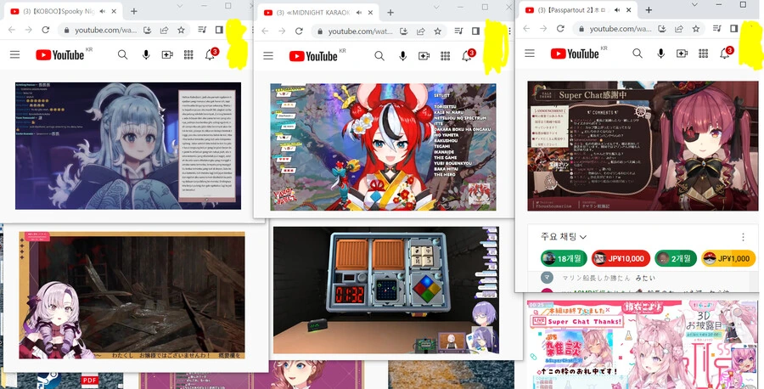Start voice search in the MIDNIGHT KARAOKE window
The image size is (764, 389).
tap(402, 56)
